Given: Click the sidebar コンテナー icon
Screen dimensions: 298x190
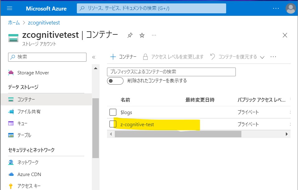Looking at the screenshot, I should coord(11,99).
